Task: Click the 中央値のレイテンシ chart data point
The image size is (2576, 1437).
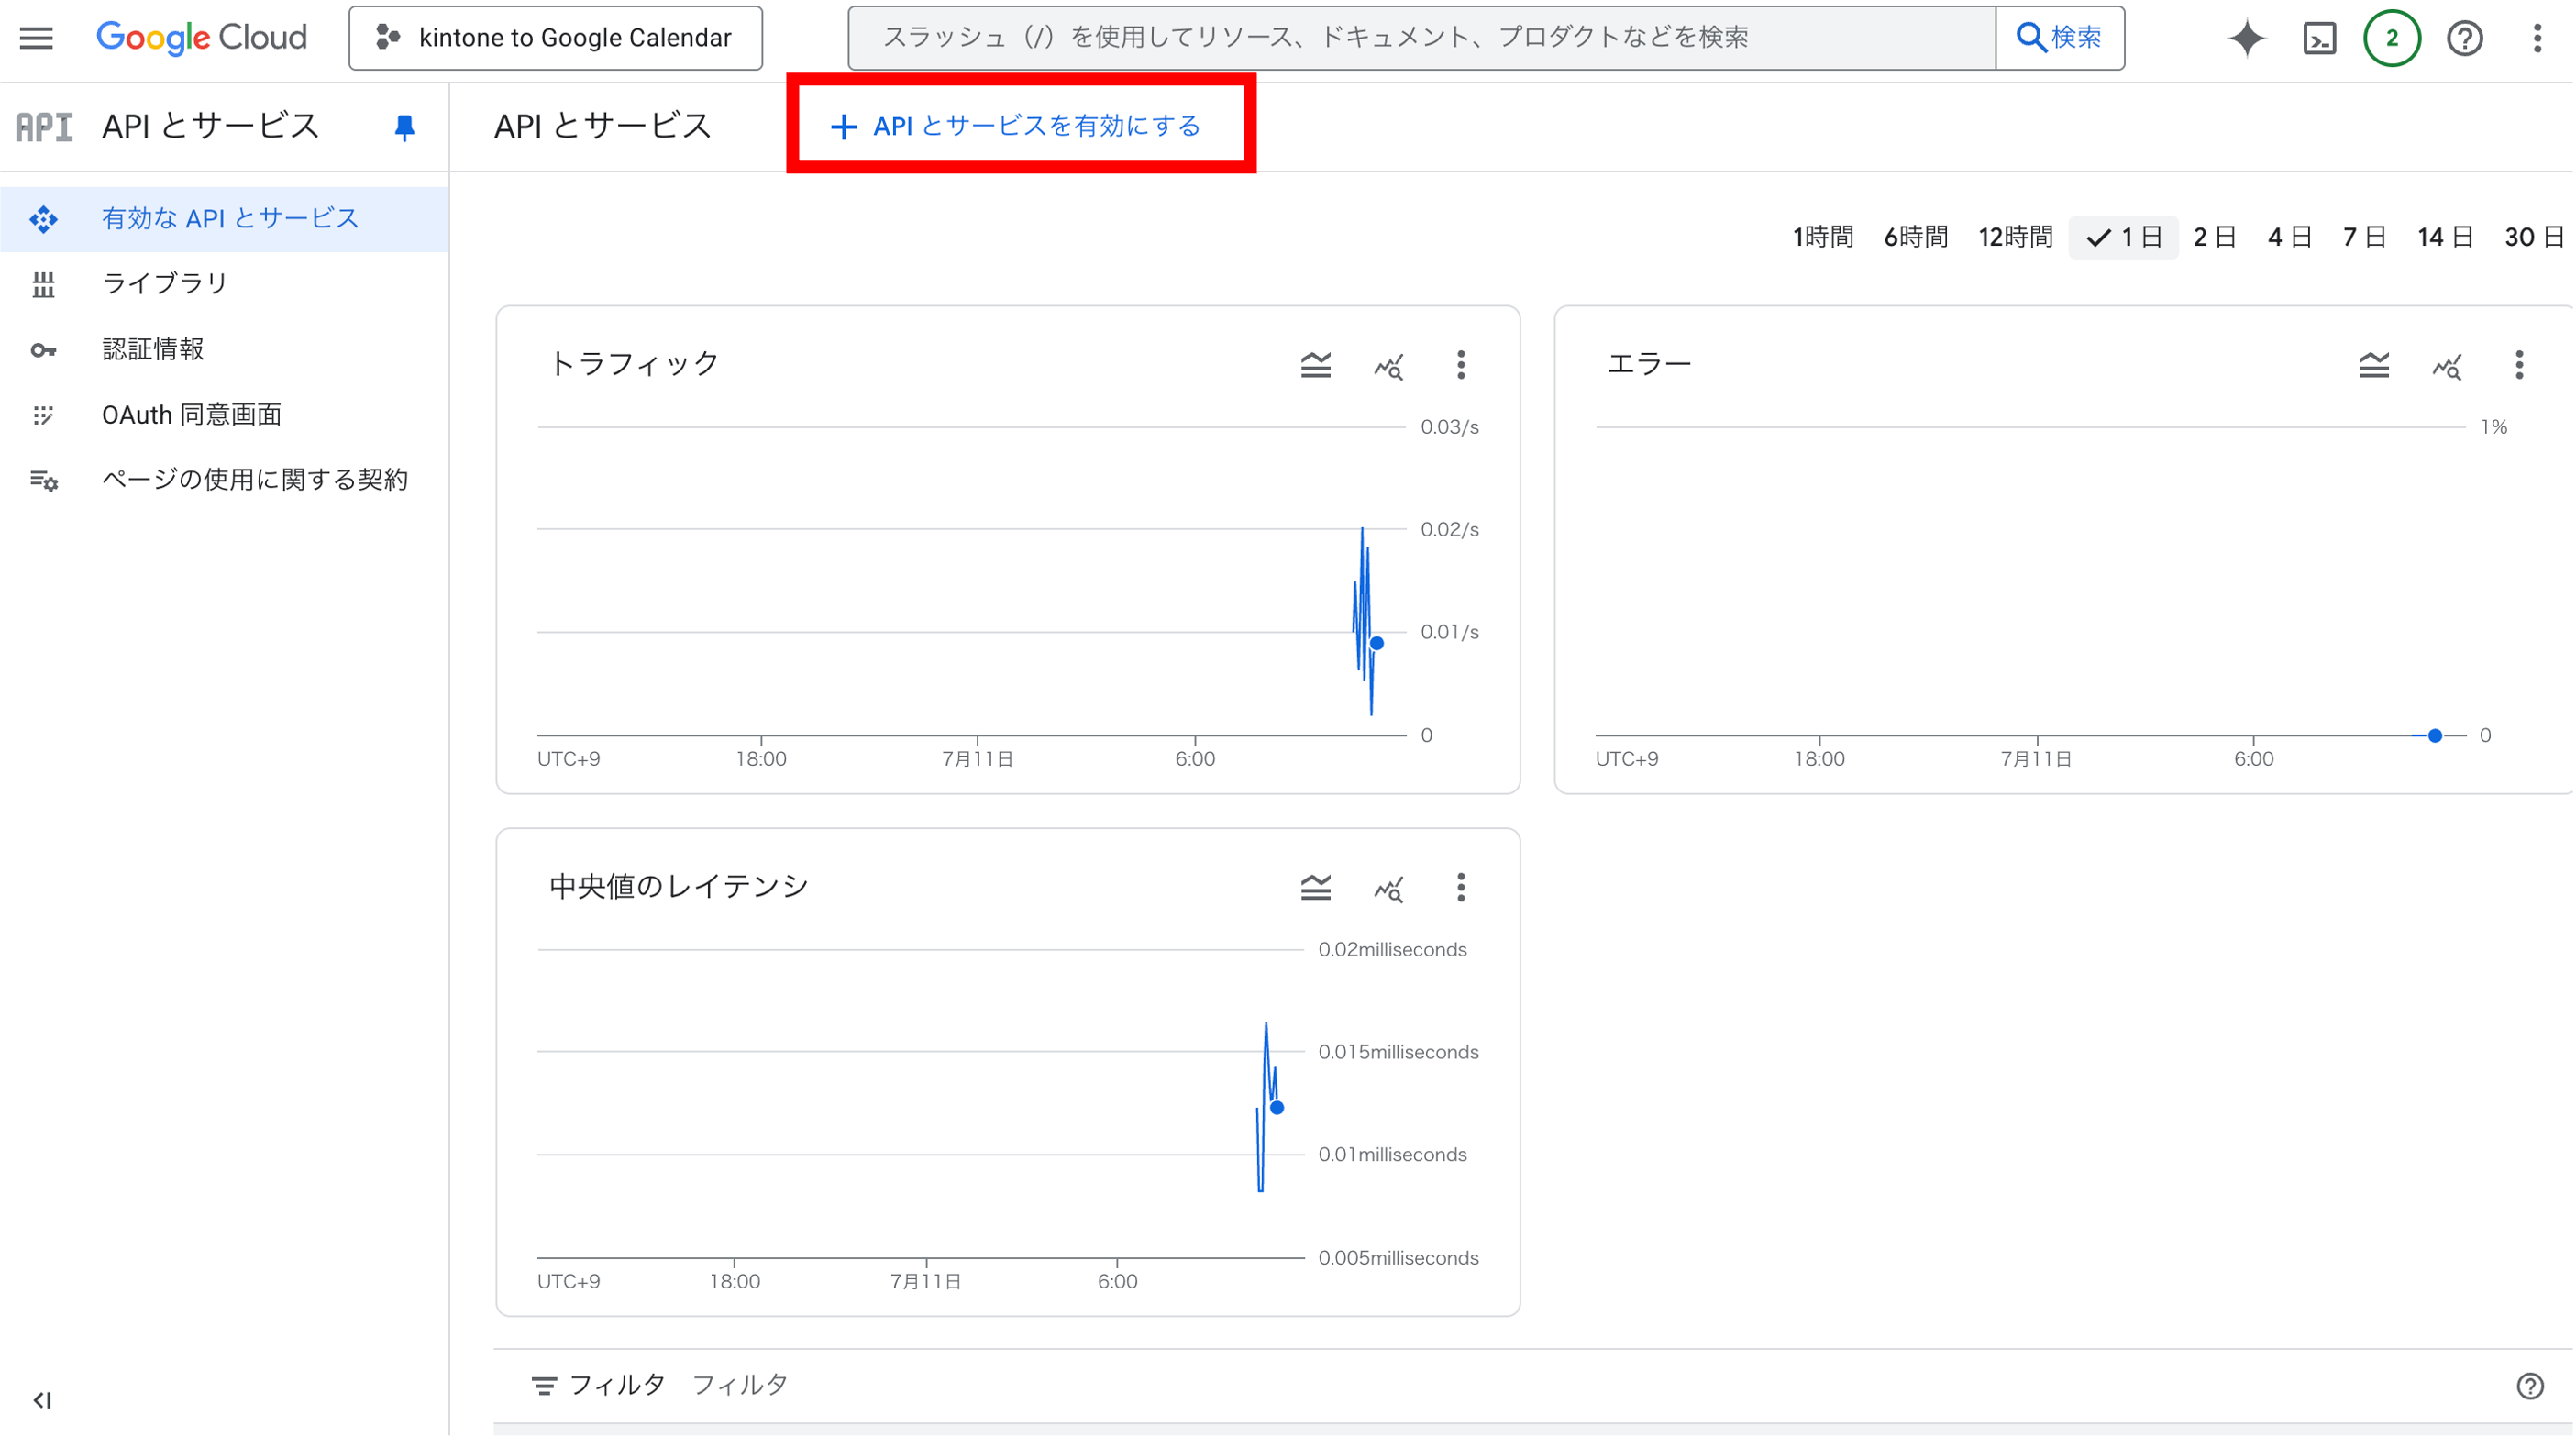Action: coord(1277,1108)
